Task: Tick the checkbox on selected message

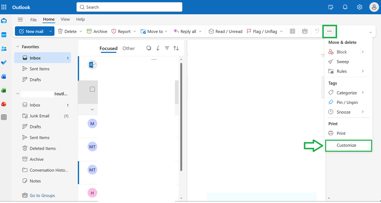Action: coord(92,89)
